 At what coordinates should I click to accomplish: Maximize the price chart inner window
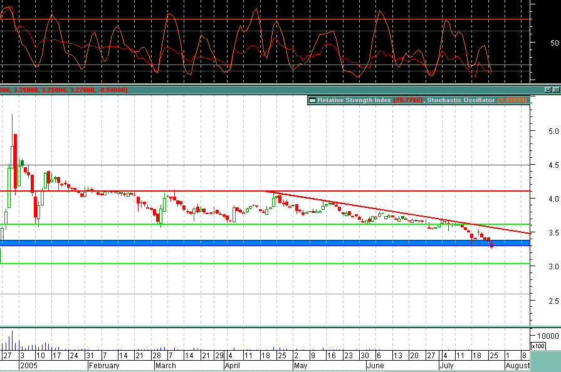(x=547, y=90)
